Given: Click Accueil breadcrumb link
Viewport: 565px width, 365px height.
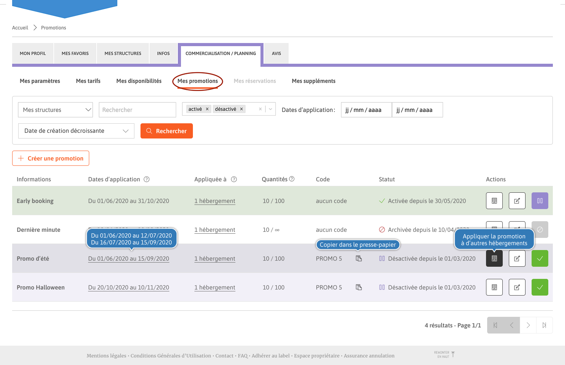Looking at the screenshot, I should (20, 28).
